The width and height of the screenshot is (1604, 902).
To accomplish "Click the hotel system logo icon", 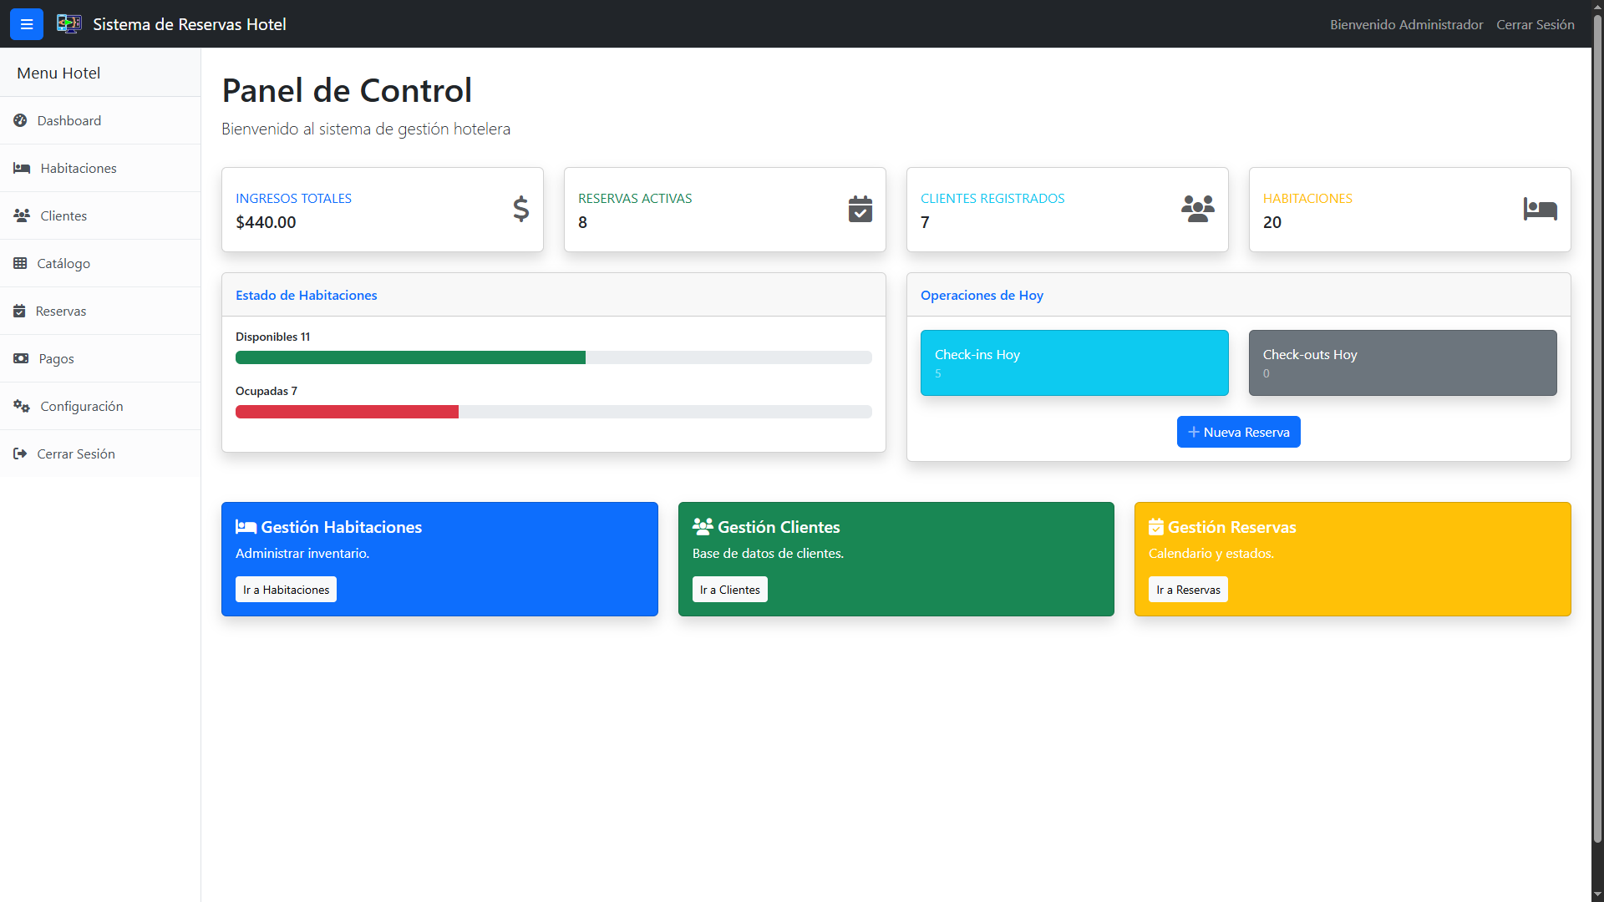I will tap(69, 24).
